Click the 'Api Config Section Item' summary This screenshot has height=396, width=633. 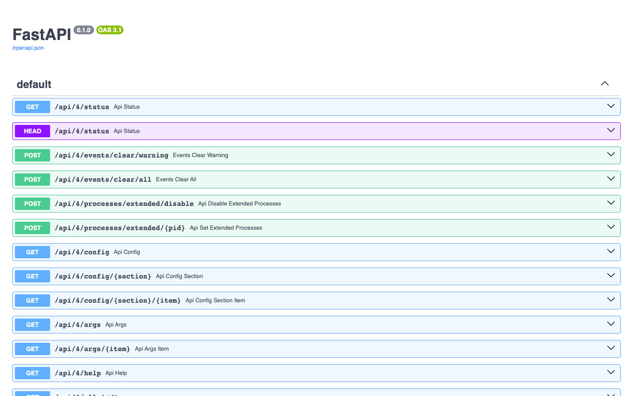click(215, 301)
